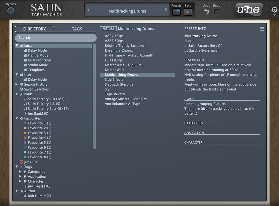Collapse the Favourites tree node
The width and height of the screenshot is (279, 206).
[17, 118]
